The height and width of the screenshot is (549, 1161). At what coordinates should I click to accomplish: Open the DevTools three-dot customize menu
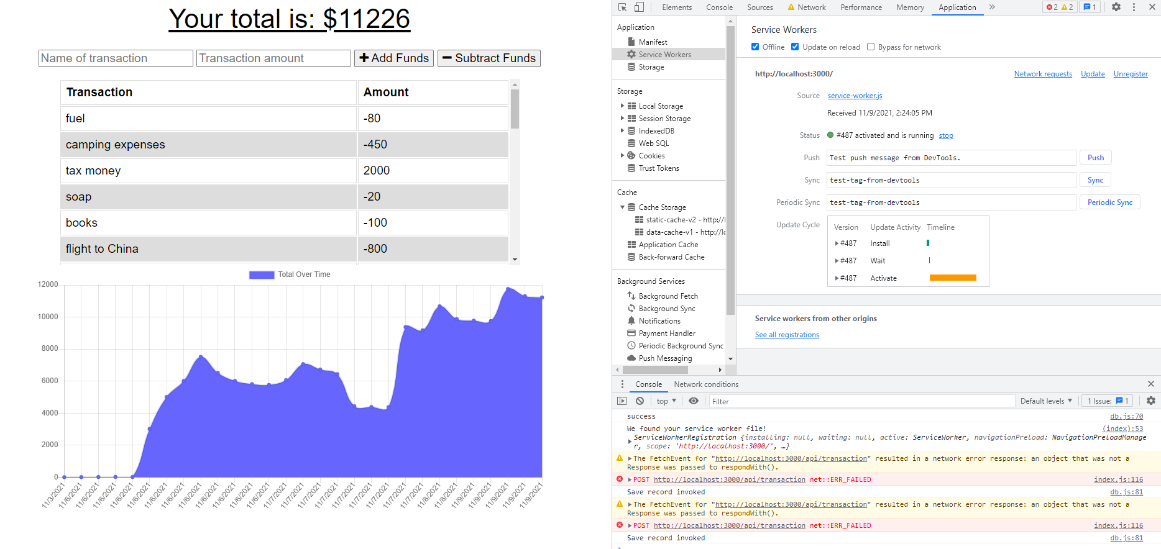tap(1134, 7)
